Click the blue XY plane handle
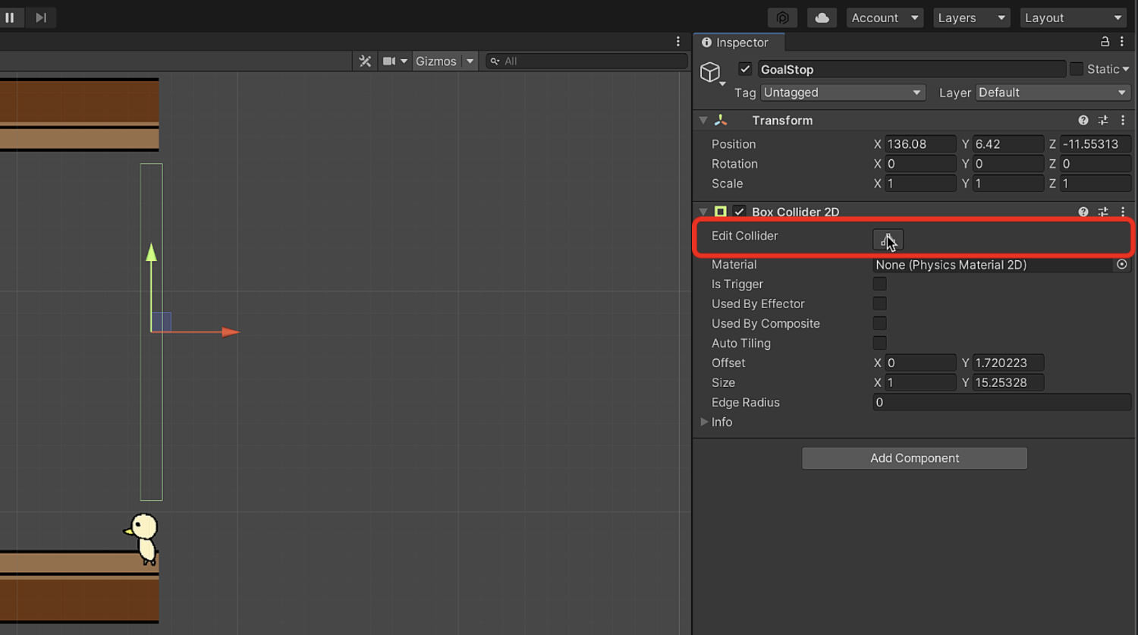Image resolution: width=1138 pixels, height=635 pixels. click(x=162, y=322)
